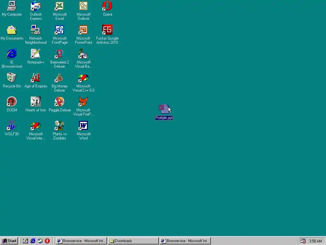Viewport: 326px width, 245px height.
Task: Launch Notepad++ from the quick launch bar
Action: coord(25,241)
